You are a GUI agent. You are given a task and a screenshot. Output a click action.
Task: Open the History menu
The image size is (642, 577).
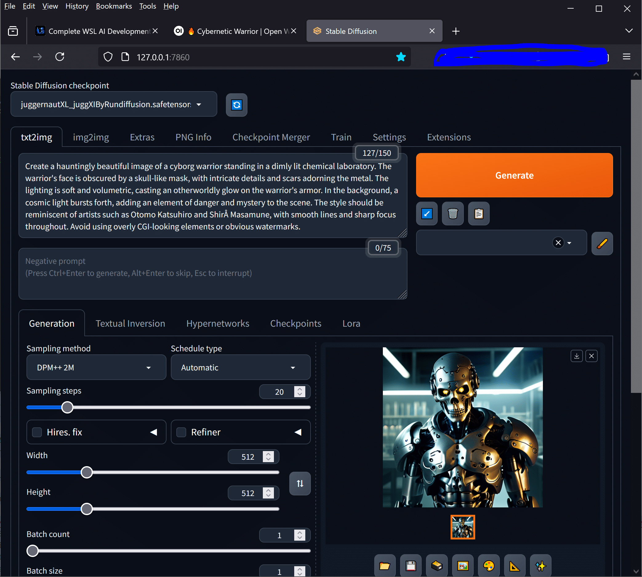pos(77,6)
